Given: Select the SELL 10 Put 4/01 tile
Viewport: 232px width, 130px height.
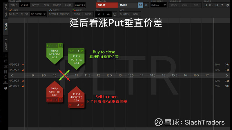Looking at the screenshot, I should click(55, 92).
